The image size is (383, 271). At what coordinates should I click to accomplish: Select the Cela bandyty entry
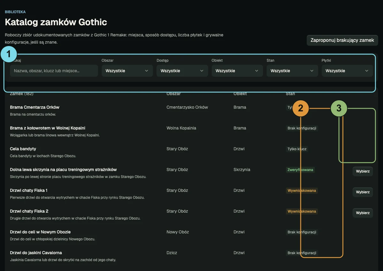(x=23, y=149)
